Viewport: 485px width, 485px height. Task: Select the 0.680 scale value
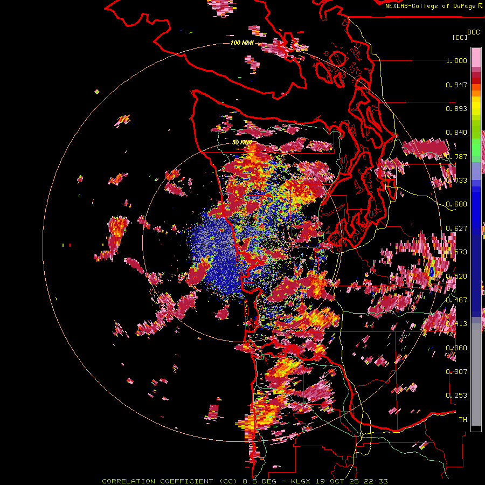(x=456, y=204)
